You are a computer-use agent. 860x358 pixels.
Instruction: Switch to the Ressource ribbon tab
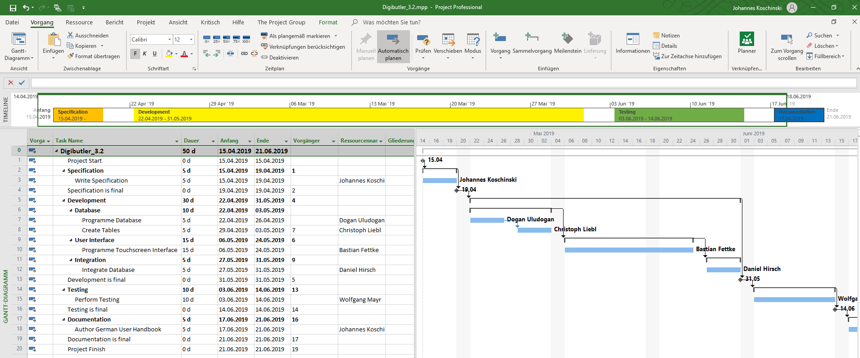point(79,22)
